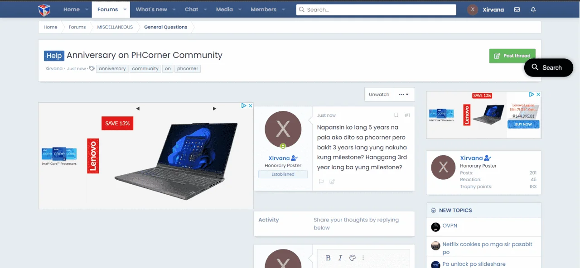Open the Xirvana account name in the top bar
580x268 pixels.
click(493, 10)
